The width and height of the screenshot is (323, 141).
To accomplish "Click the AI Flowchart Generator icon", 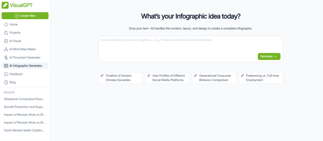I will [x=6, y=57].
